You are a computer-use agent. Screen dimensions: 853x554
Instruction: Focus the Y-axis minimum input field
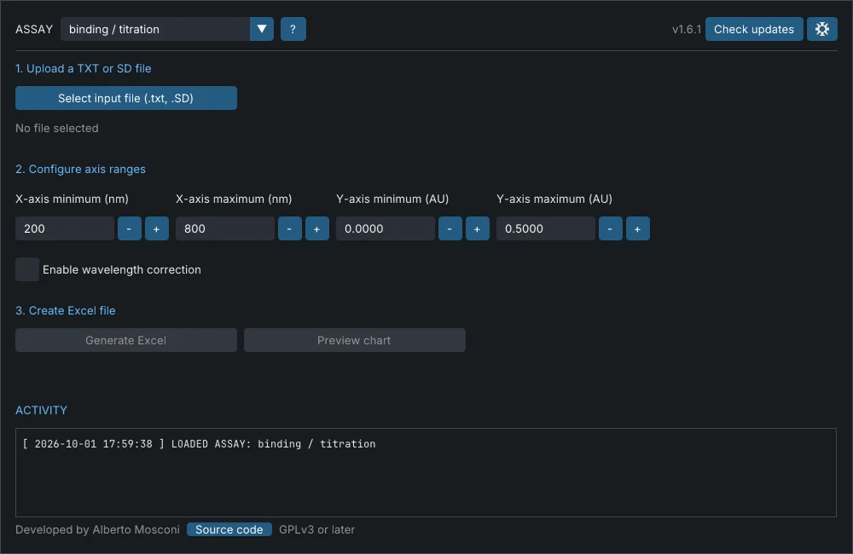coord(386,228)
